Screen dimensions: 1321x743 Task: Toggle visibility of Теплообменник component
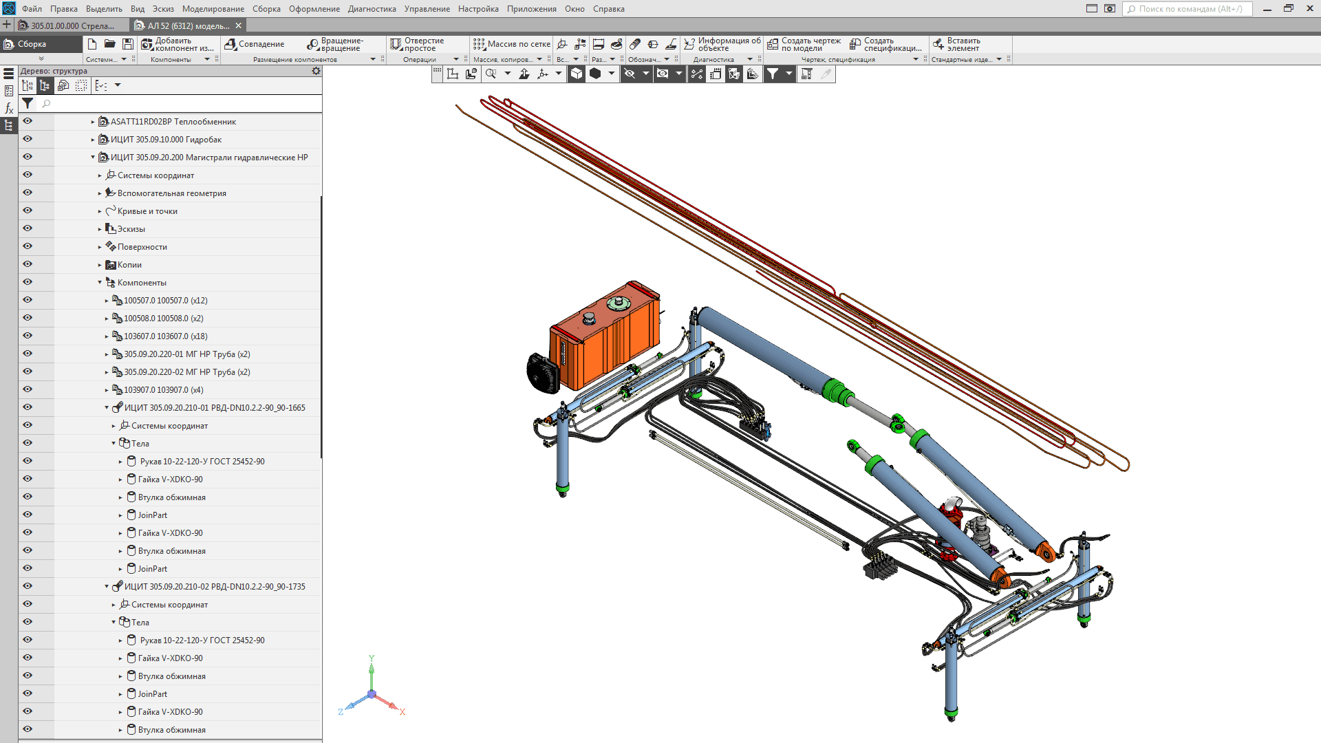28,121
